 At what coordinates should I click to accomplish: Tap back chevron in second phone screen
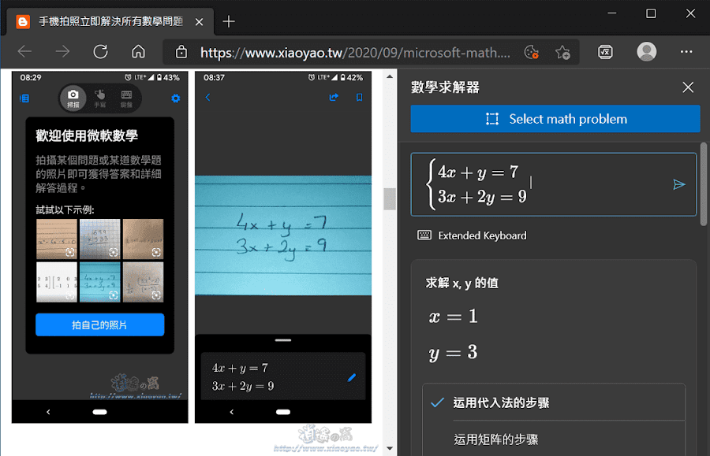[207, 97]
